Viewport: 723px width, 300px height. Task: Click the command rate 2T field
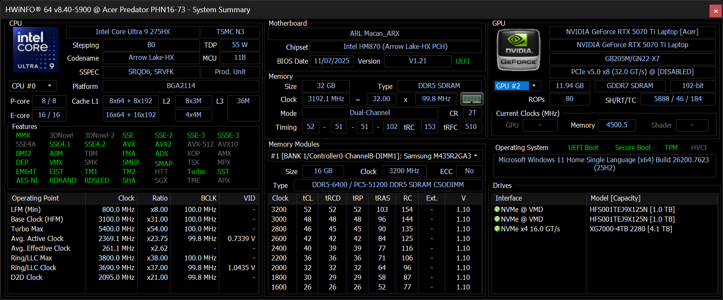tap(472, 113)
